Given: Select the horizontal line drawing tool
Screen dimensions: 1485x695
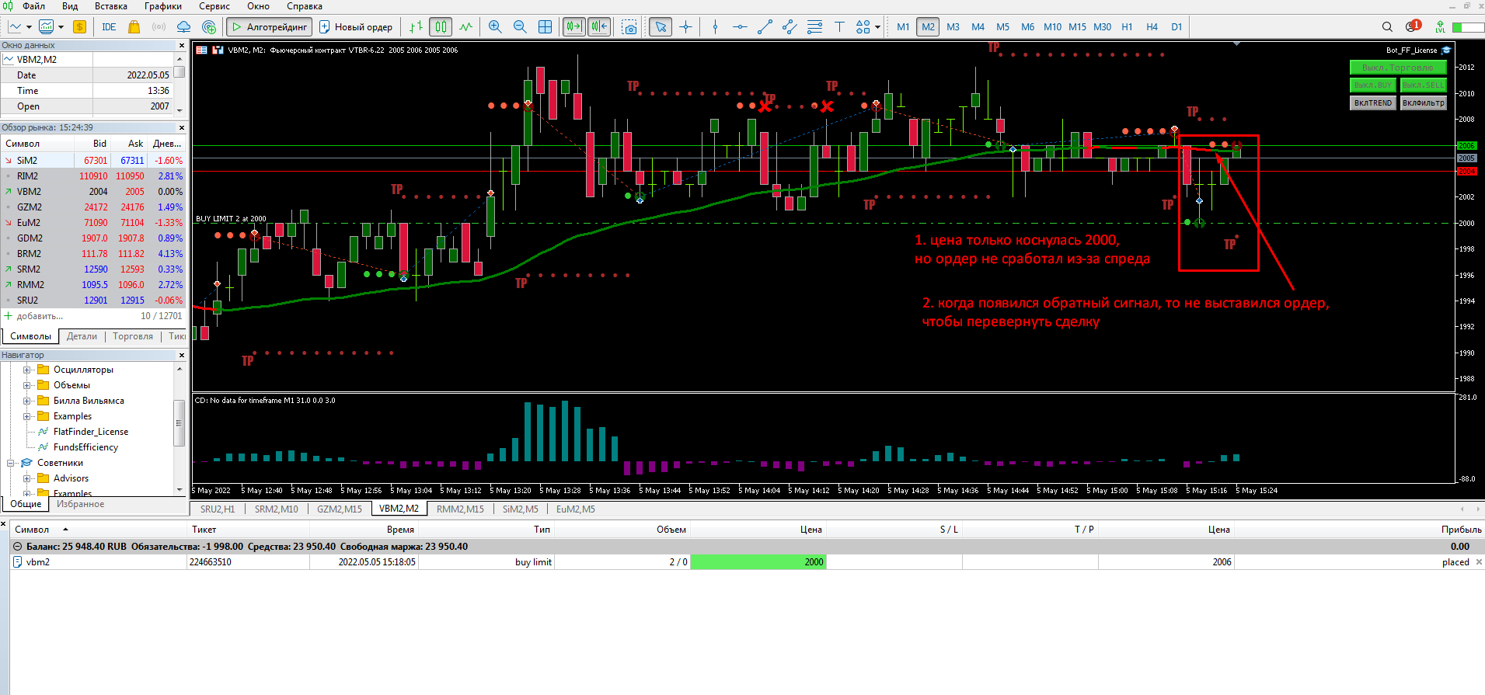Looking at the screenshot, I should [740, 26].
